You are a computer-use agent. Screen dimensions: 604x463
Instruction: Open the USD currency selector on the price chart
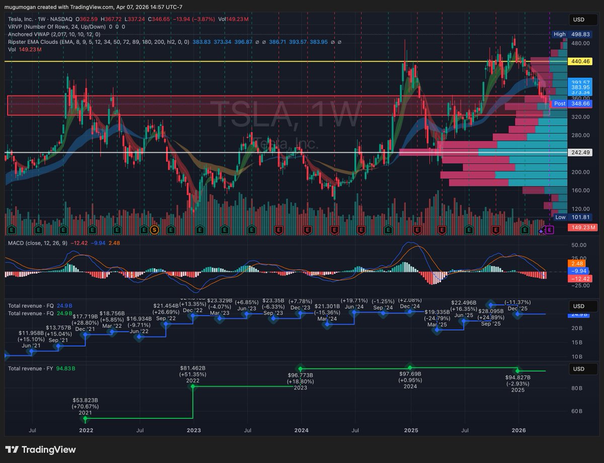tap(583, 20)
